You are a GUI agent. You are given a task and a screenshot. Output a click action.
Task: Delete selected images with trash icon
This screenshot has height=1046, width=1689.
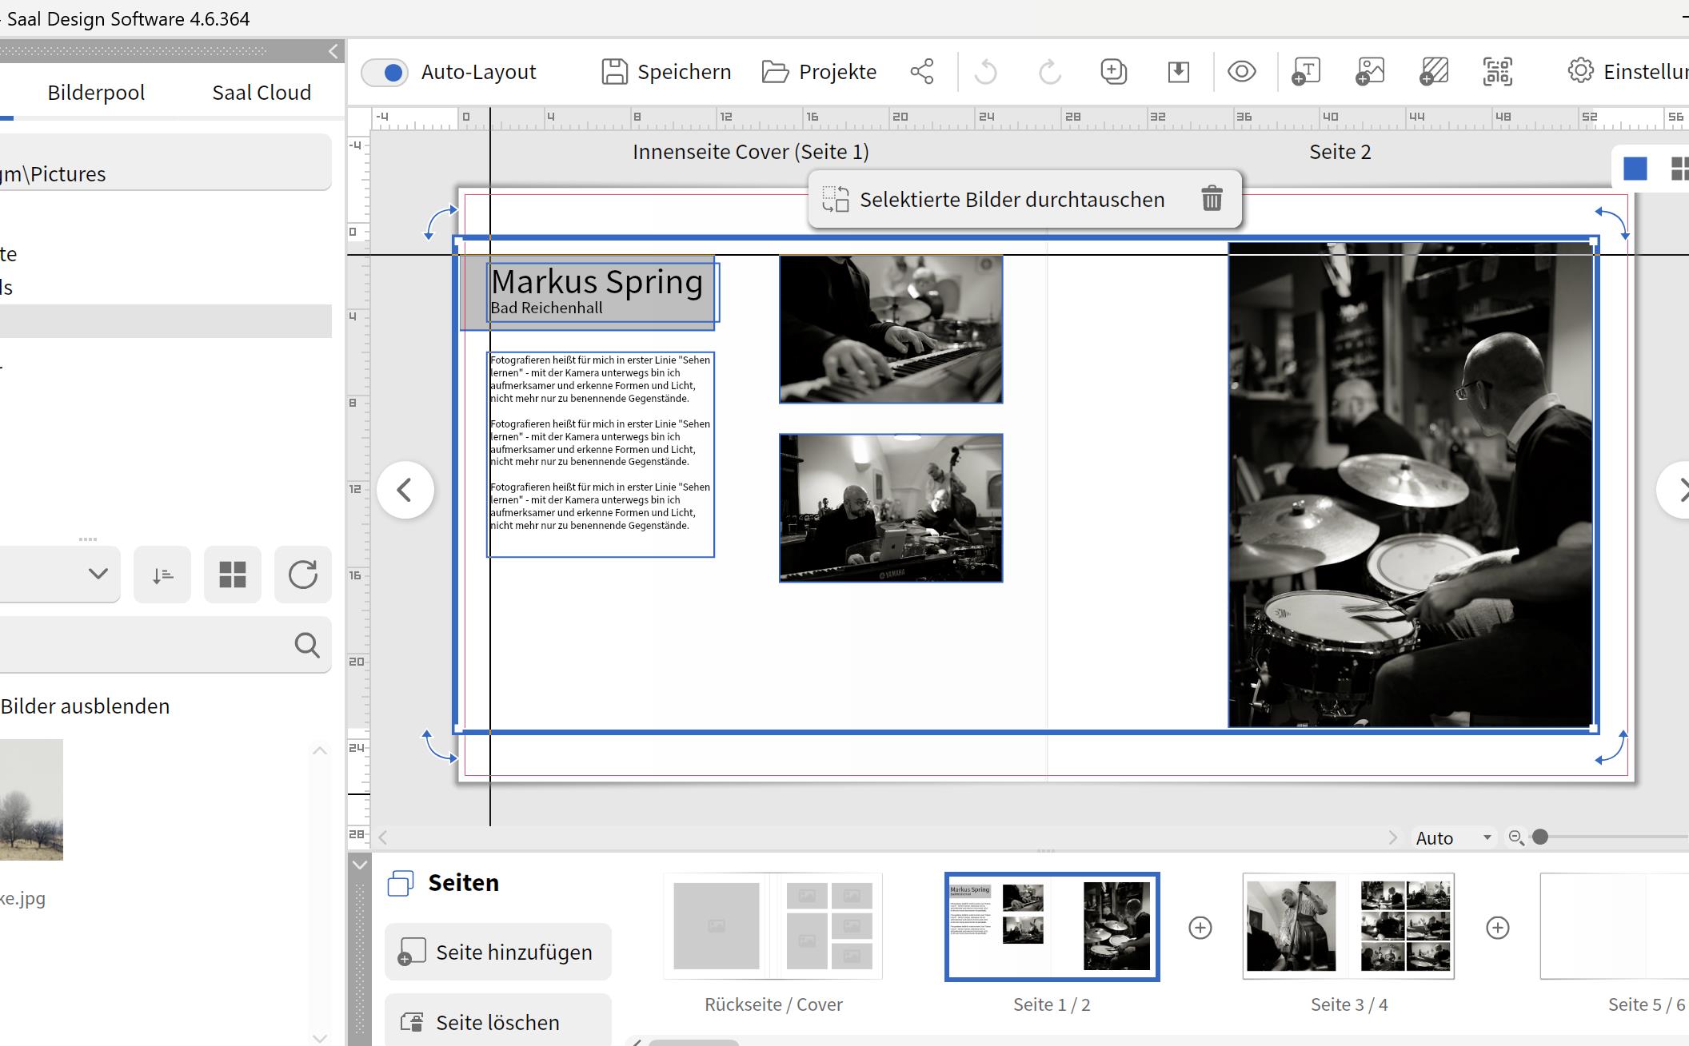1212,198
